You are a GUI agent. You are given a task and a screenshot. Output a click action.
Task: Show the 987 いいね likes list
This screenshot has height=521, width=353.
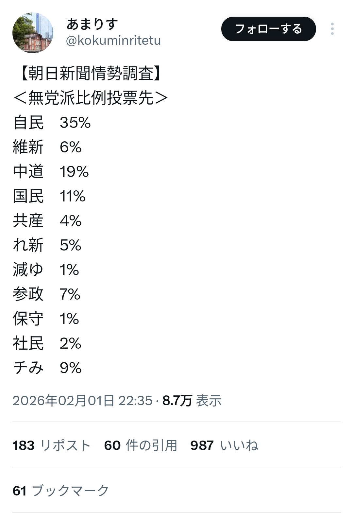click(224, 445)
